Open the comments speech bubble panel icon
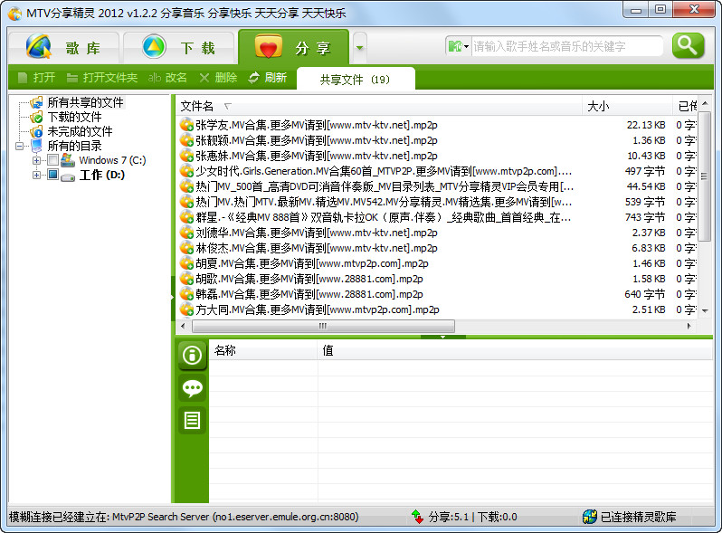722x533 pixels. [192, 388]
